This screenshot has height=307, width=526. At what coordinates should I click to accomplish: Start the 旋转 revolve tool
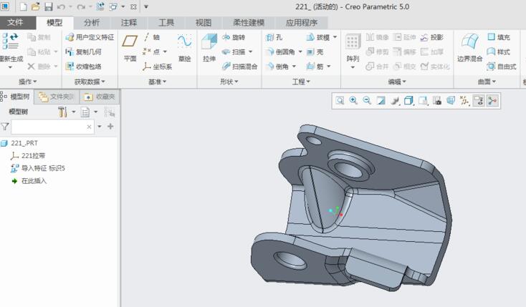[234, 37]
